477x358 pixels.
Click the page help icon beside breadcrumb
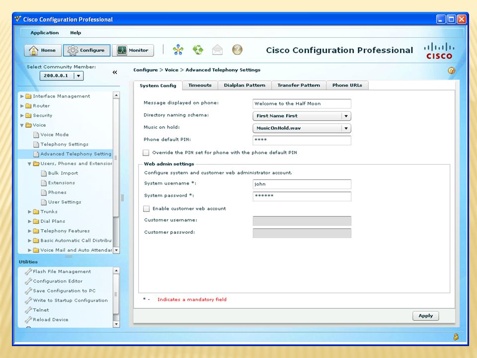click(452, 70)
